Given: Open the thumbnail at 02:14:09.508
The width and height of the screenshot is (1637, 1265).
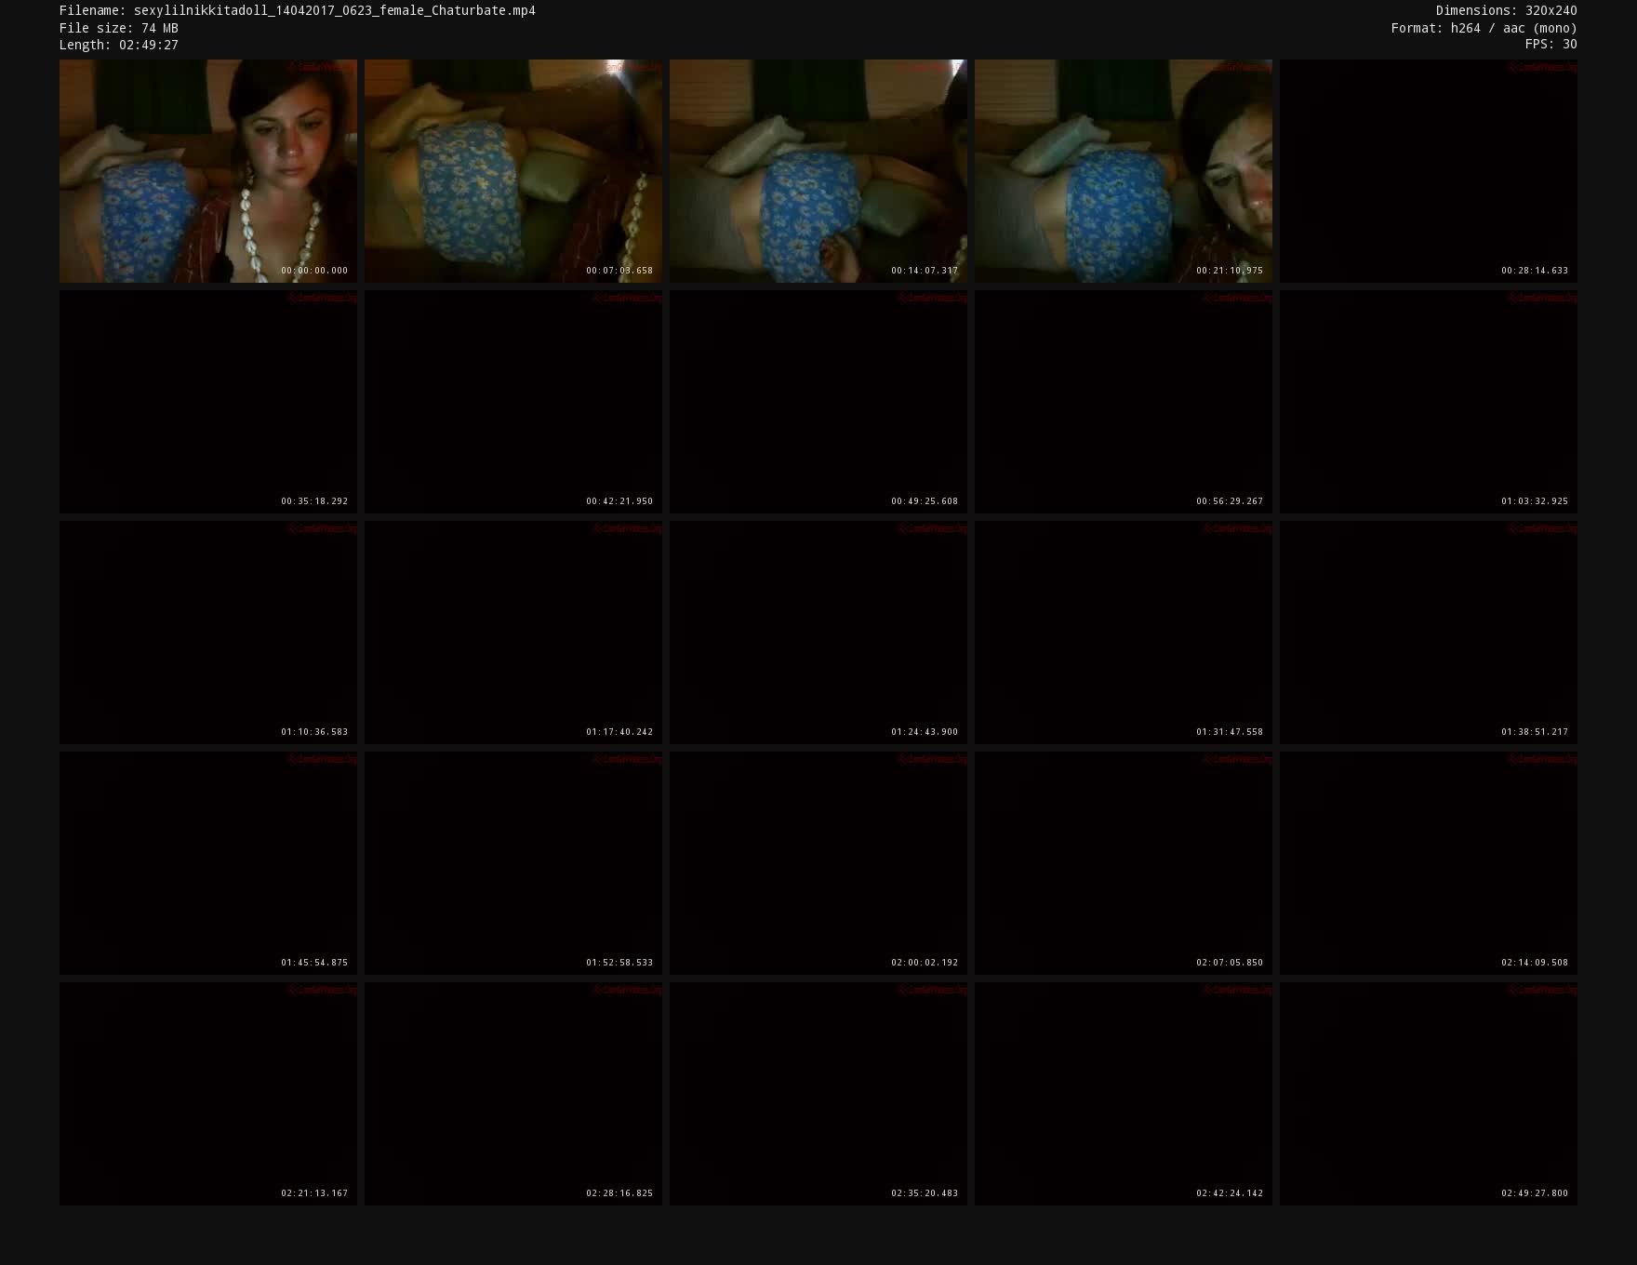Looking at the screenshot, I should [1428, 863].
